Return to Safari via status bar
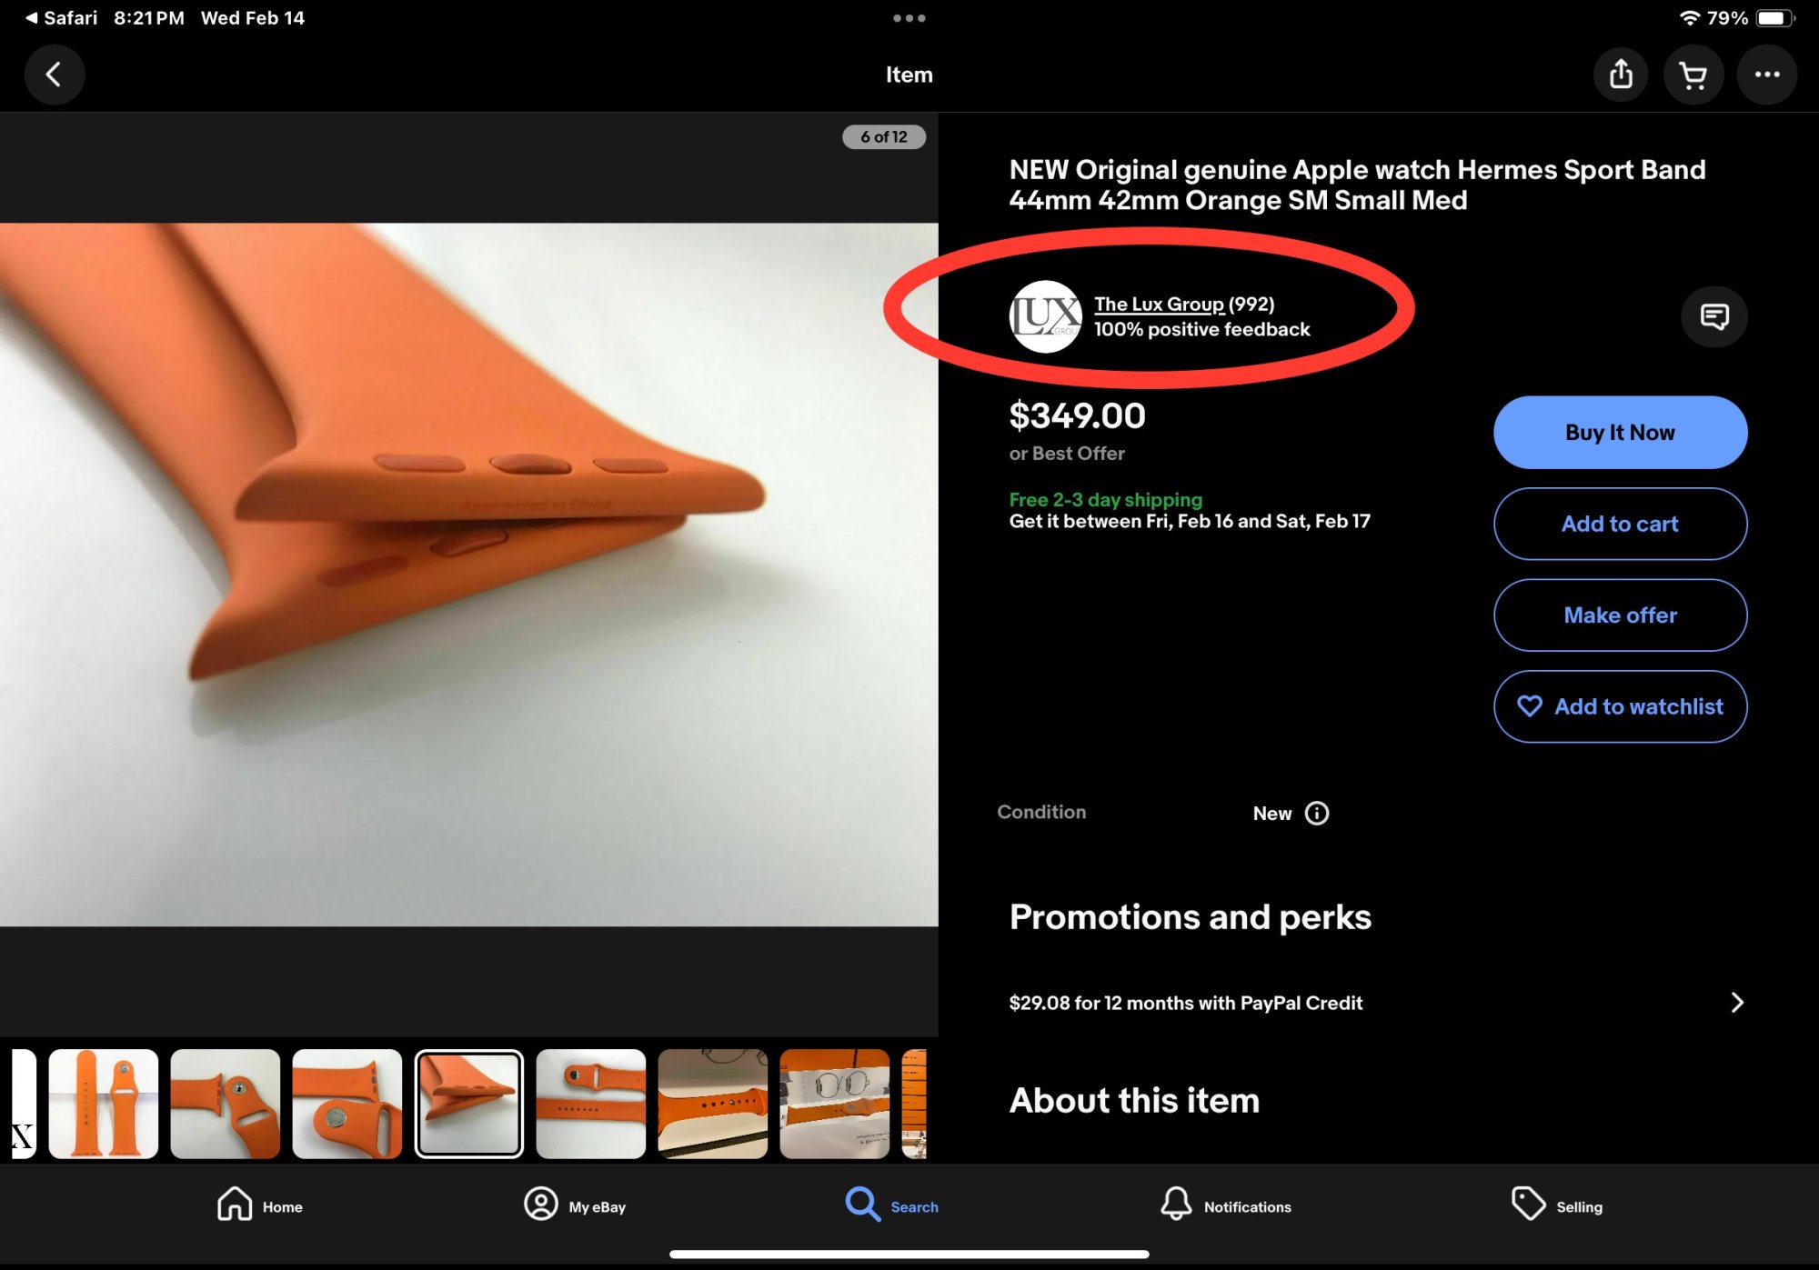 coord(61,18)
